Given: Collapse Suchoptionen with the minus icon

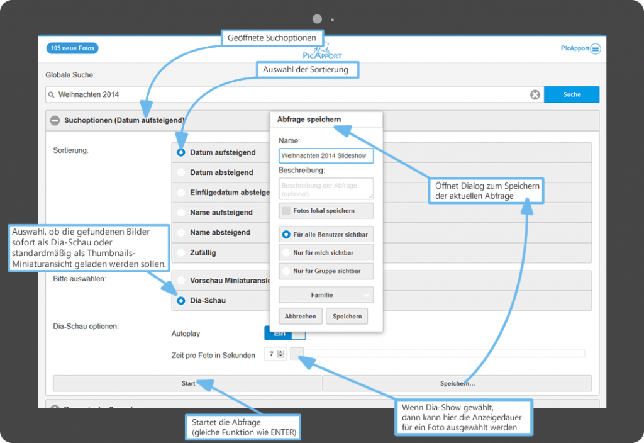Looking at the screenshot, I should (x=55, y=120).
